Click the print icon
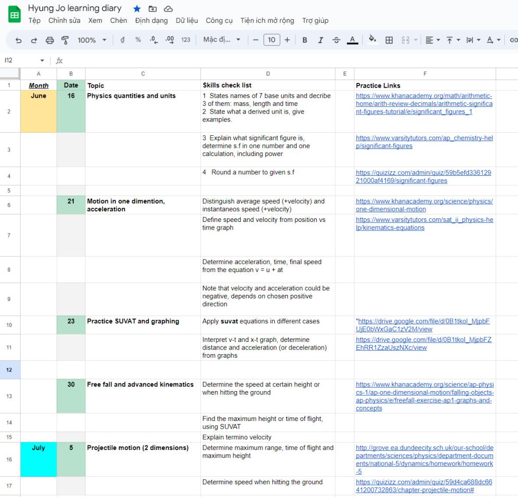The image size is (518, 497). (x=50, y=40)
